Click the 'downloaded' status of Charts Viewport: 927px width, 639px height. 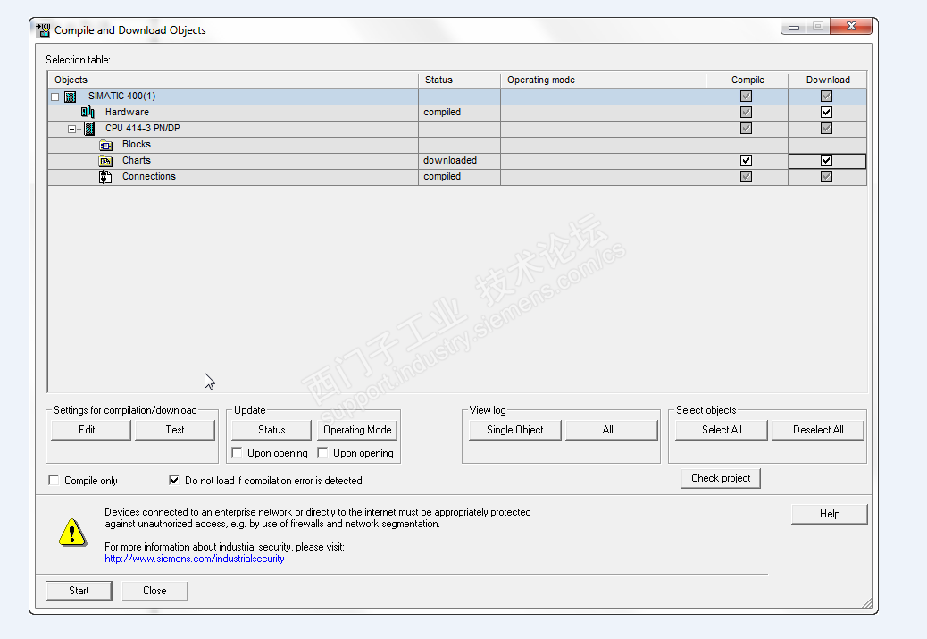click(x=450, y=160)
